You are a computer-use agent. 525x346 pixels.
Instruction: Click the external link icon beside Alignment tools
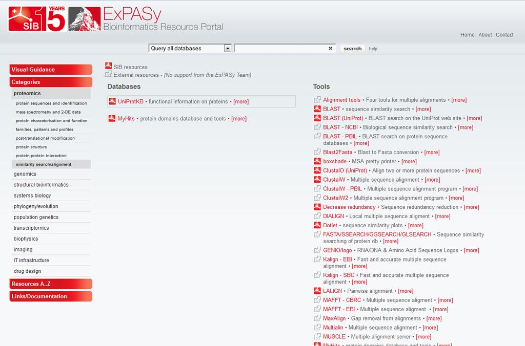317,100
